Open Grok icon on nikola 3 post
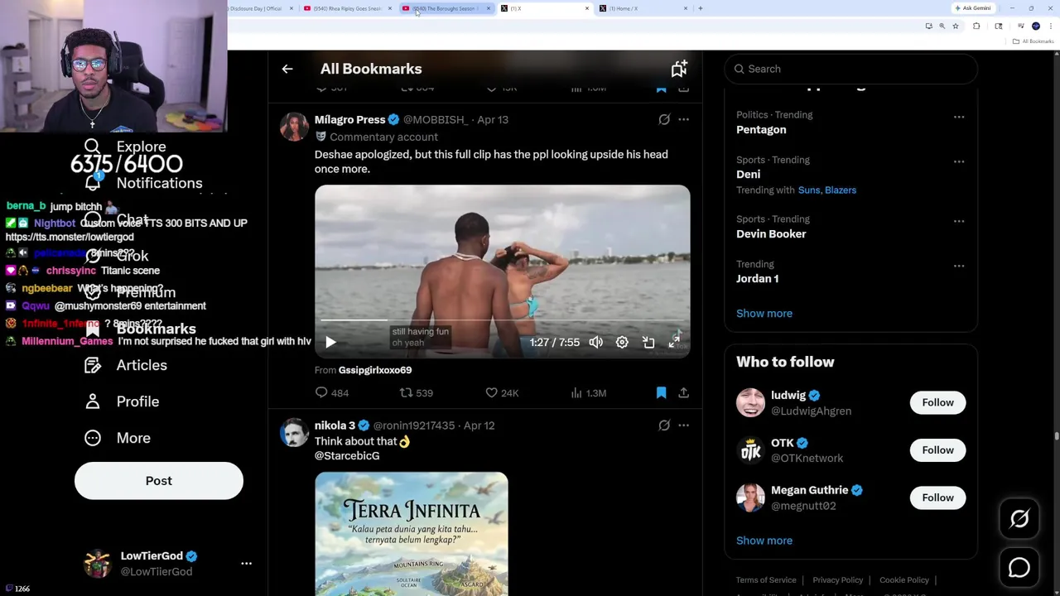 coord(664,425)
